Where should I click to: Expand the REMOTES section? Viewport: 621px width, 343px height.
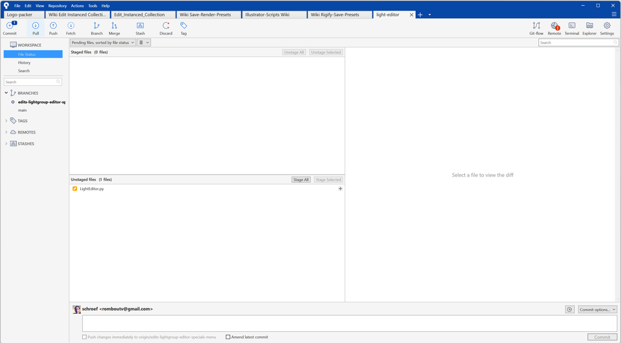coord(6,132)
